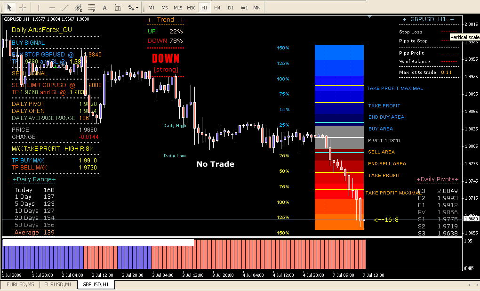This screenshot has height=291, width=480.
Task: Choose the text 'A' tool
Action: (x=104, y=8)
